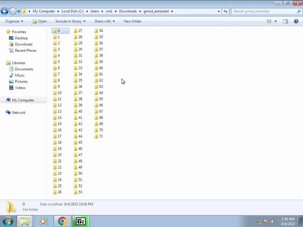Click the vm1 breadcrumb segment
This screenshot has height=227, width=303.
click(109, 11)
